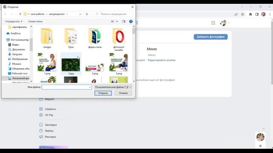Click the Chrome profile avatar
This screenshot has height=153, width=273.
click(x=264, y=14)
